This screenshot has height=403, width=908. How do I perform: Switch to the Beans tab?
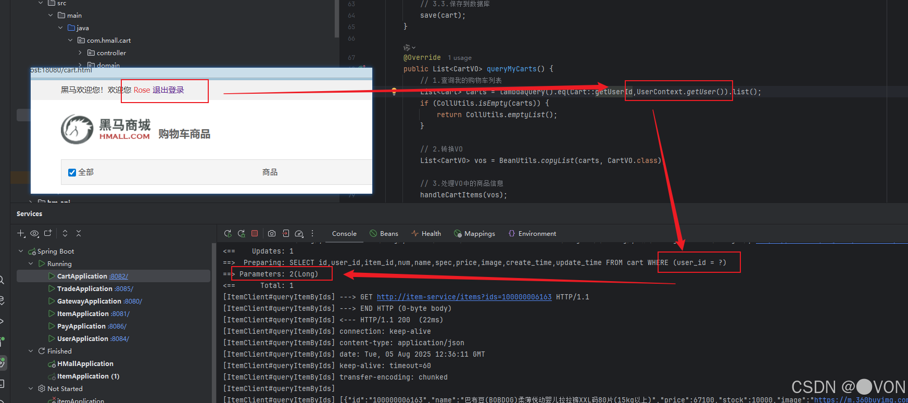pyautogui.click(x=384, y=234)
